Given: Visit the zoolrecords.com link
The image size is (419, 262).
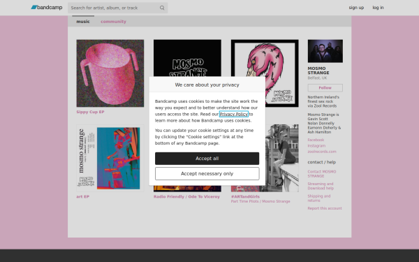Looking at the screenshot, I should [x=322, y=152].
